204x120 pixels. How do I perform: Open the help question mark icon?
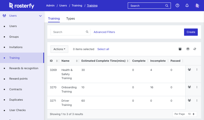(177, 5)
